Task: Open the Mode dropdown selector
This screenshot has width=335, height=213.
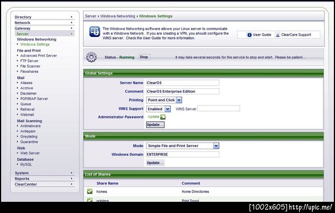Action: pos(183,146)
